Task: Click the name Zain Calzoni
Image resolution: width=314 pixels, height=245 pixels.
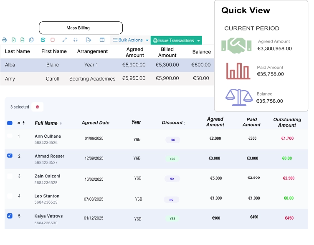Action: point(47,176)
